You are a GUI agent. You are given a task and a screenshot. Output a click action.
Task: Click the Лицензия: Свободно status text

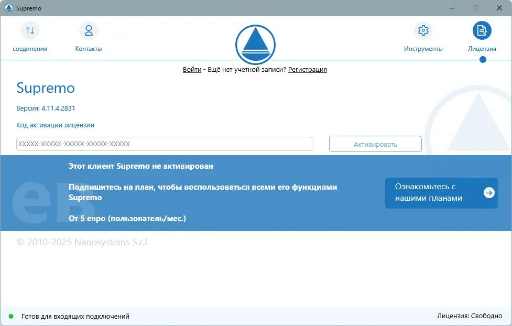pos(470,316)
